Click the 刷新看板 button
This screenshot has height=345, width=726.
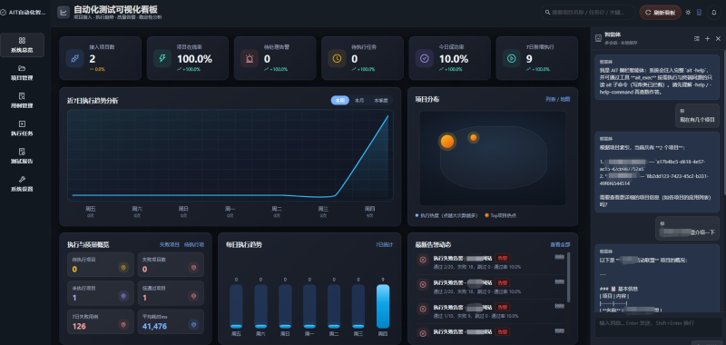[661, 13]
